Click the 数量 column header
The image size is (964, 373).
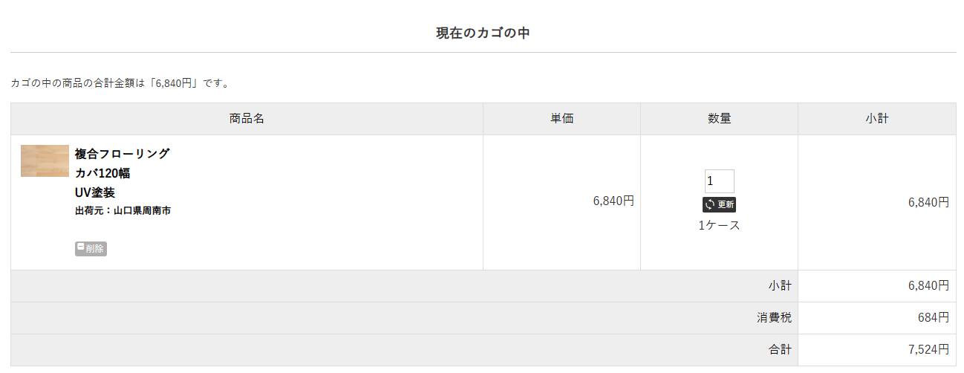(719, 119)
